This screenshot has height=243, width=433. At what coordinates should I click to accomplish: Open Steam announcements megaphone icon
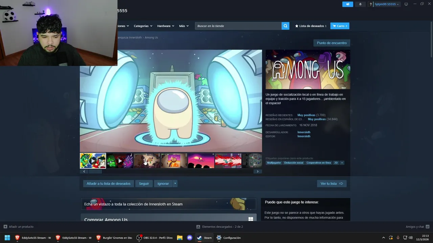347,4
